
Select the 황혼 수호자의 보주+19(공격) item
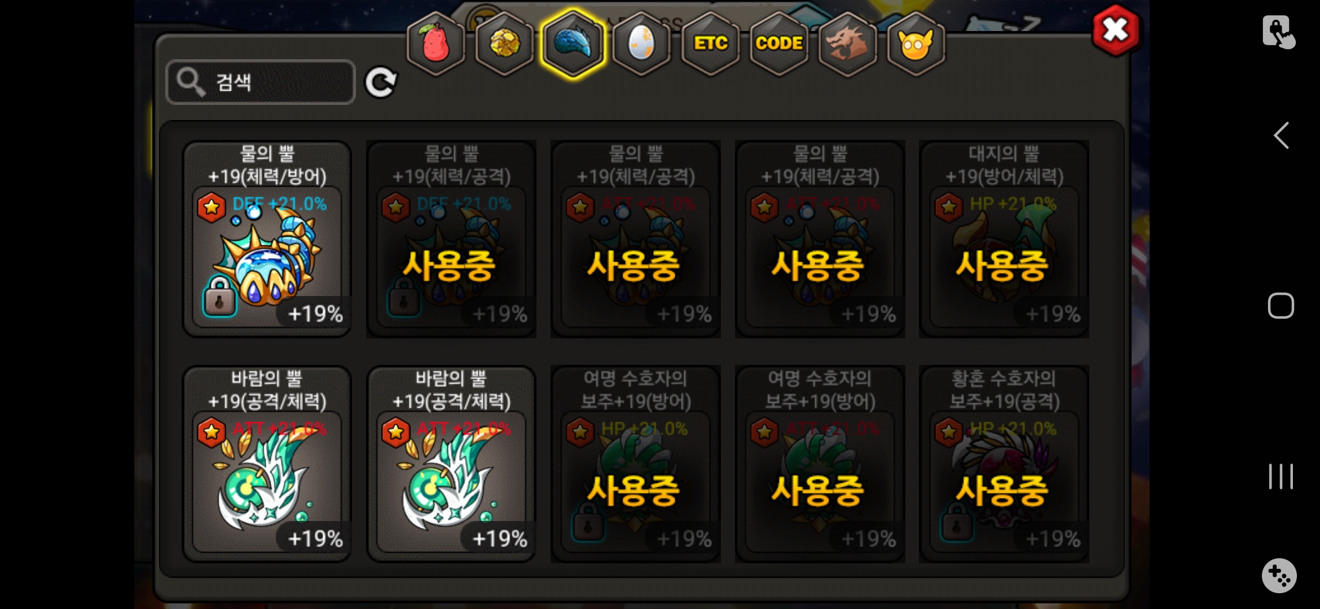[x=1004, y=464]
